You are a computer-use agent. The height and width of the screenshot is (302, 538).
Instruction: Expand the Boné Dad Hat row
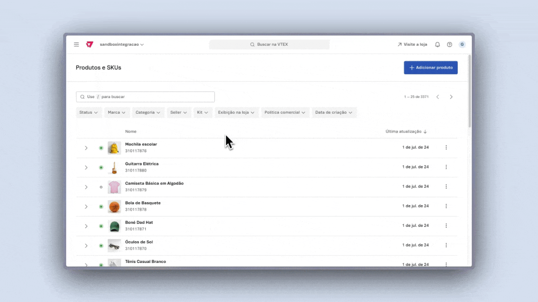click(x=86, y=226)
